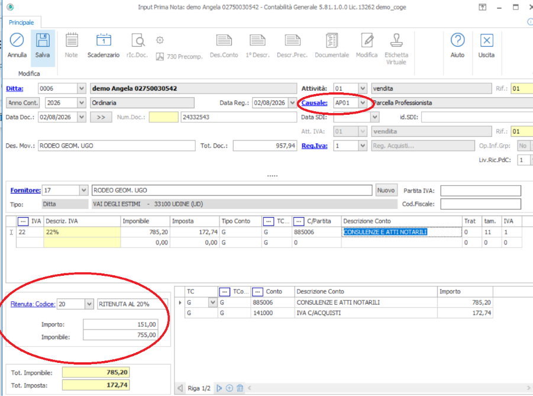Click the Anno Cont. button
The height and width of the screenshot is (396, 533).
coord(22,103)
